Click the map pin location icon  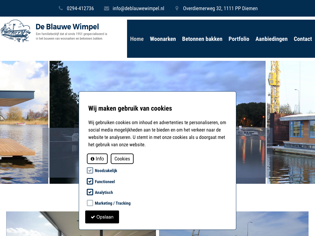click(x=177, y=8)
